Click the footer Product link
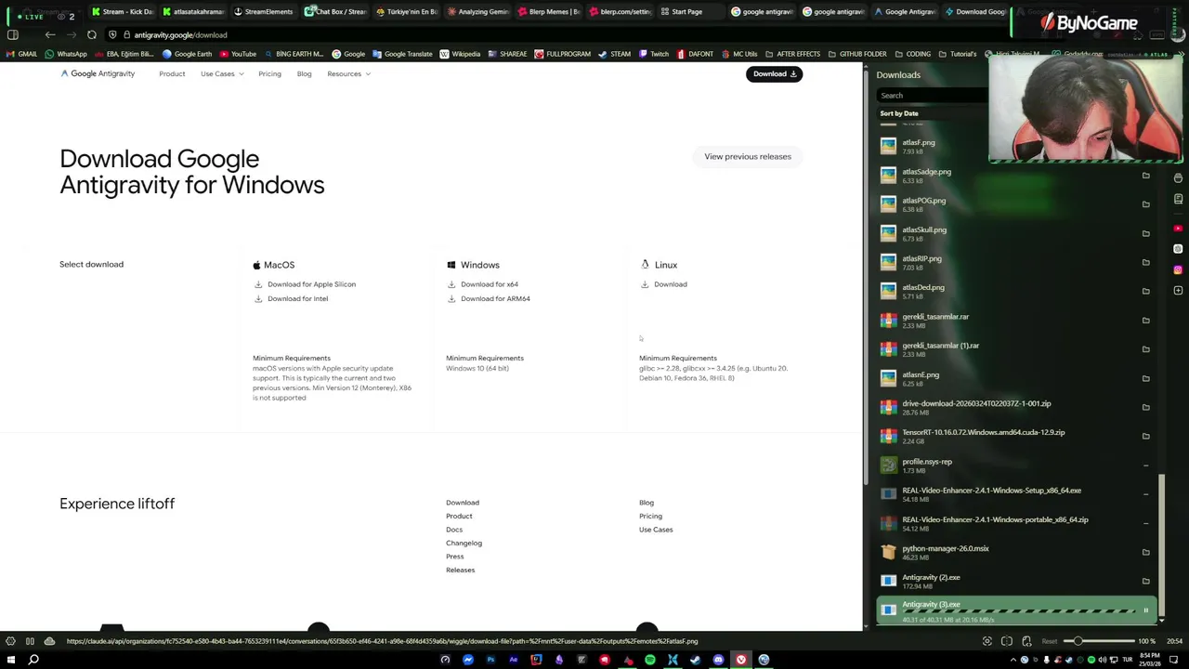The width and height of the screenshot is (1189, 669). click(459, 516)
